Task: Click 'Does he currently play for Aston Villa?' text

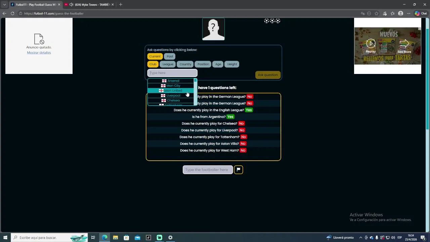Action: click(x=209, y=144)
